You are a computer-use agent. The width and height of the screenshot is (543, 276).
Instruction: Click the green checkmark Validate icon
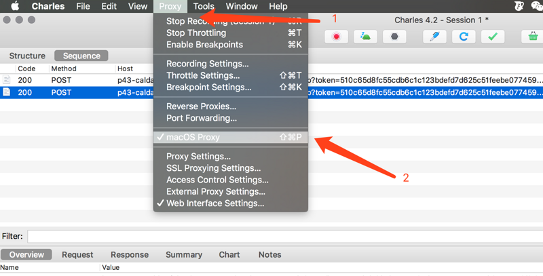point(493,37)
